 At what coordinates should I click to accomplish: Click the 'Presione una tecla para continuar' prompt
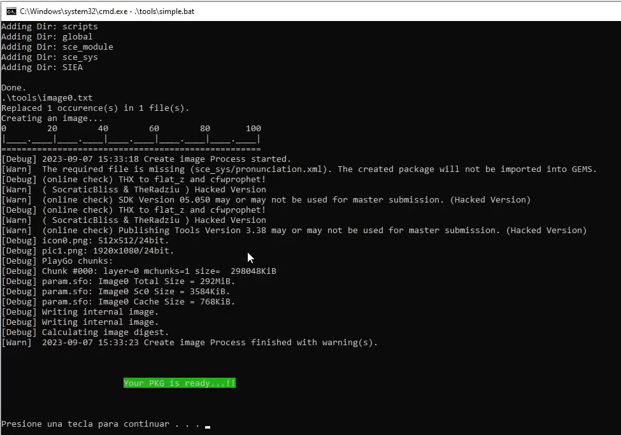85,424
